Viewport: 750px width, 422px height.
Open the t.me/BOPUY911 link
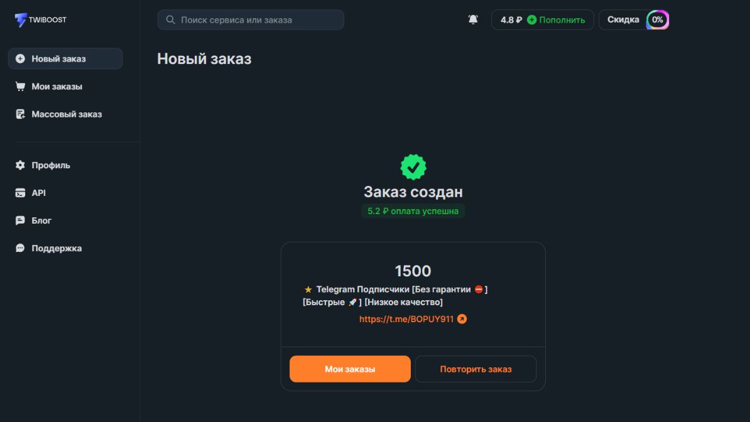click(x=406, y=319)
